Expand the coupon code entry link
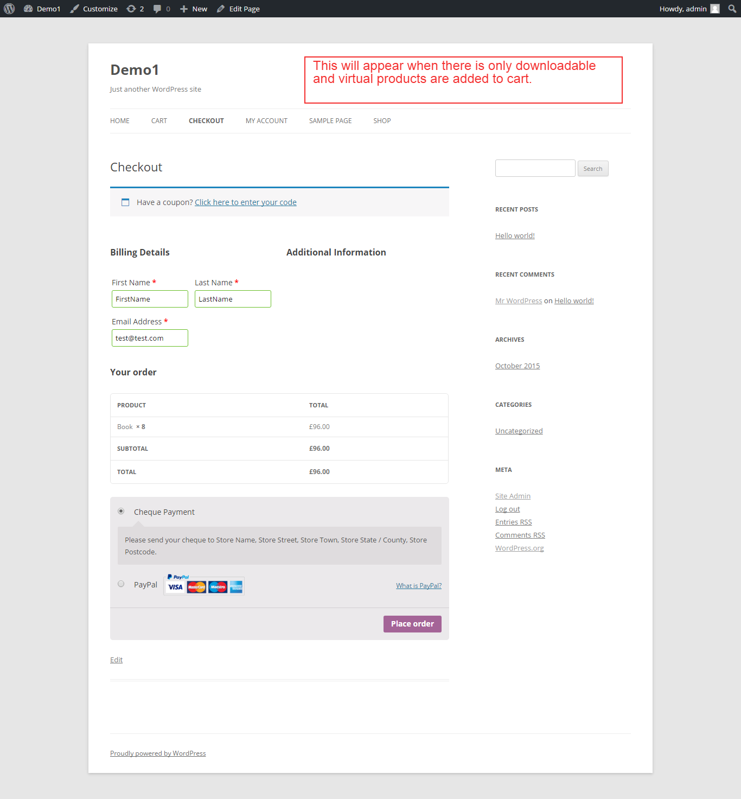 pos(245,202)
